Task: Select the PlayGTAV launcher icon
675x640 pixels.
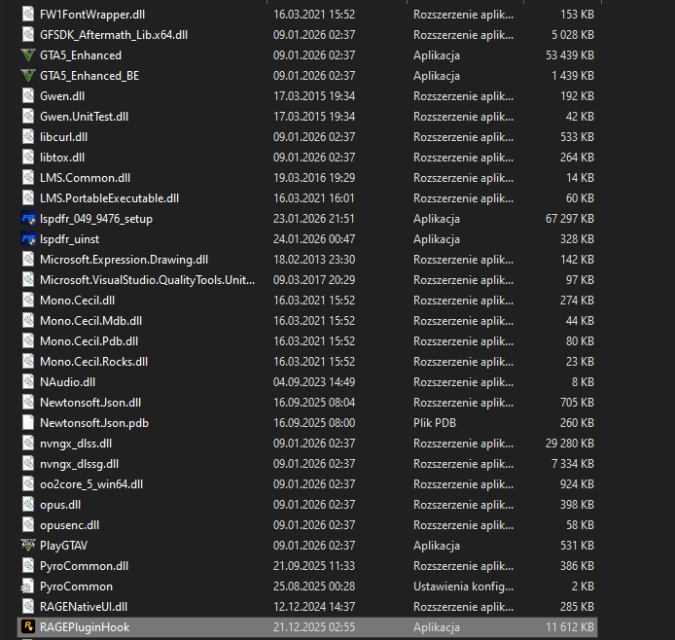Action: 28,546
